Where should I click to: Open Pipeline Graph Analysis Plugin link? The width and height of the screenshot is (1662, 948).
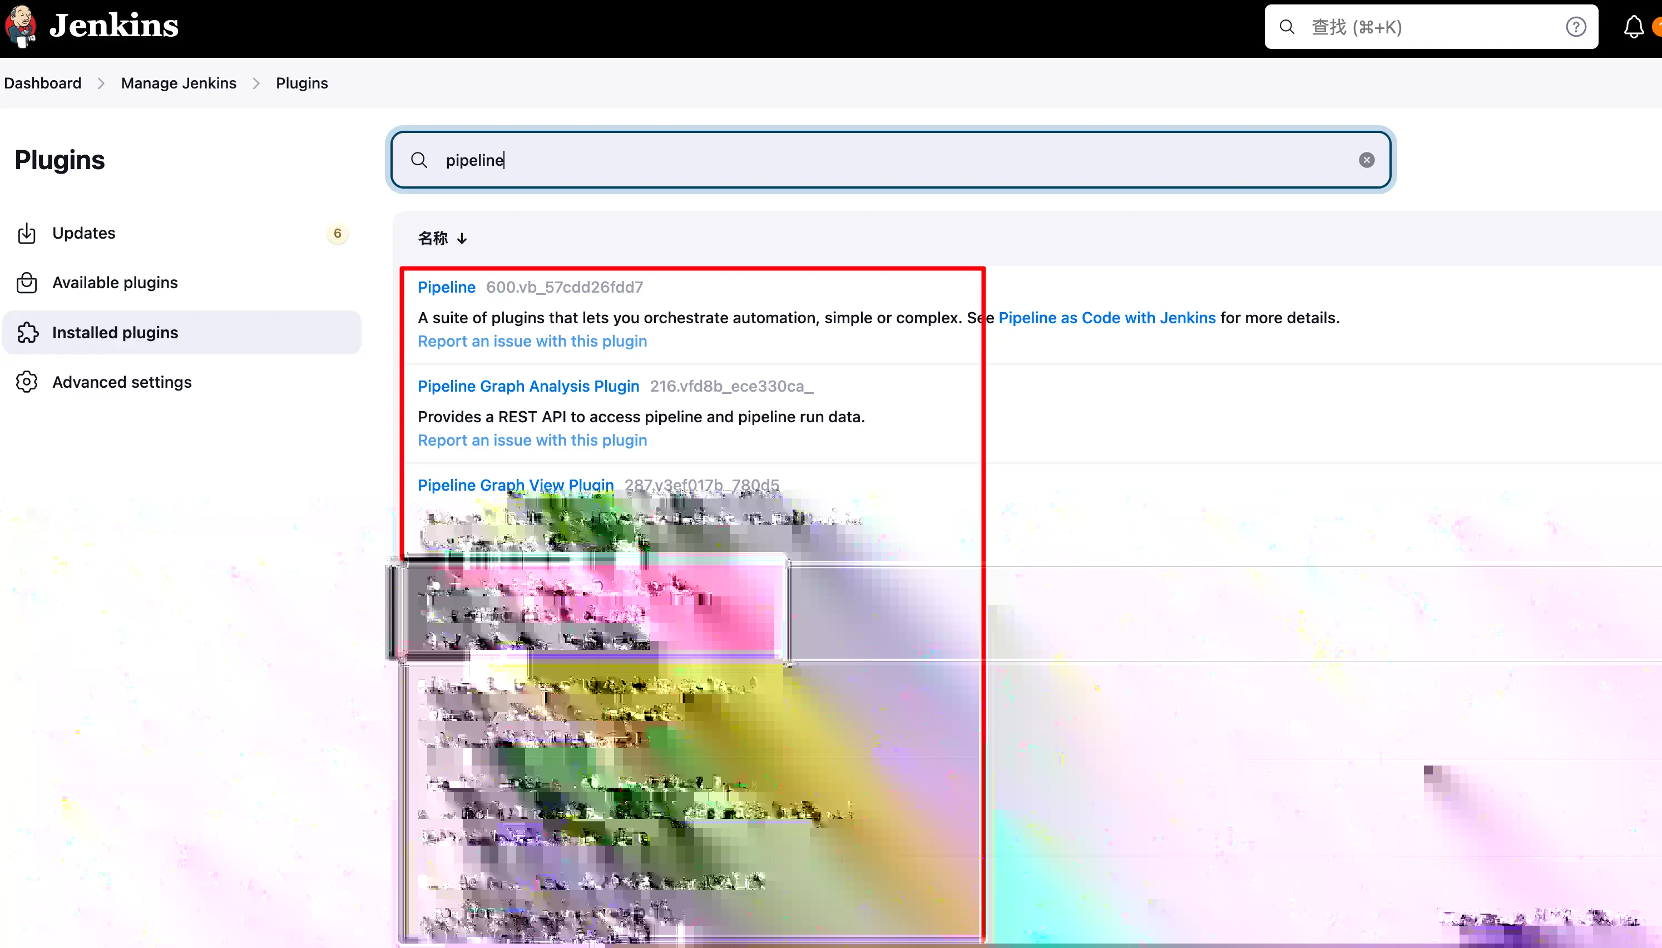528,386
